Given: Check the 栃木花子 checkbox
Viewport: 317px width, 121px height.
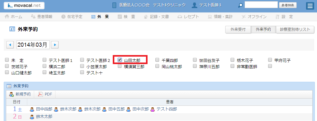Looking at the screenshot, I should pyautogui.click(x=232, y=60).
